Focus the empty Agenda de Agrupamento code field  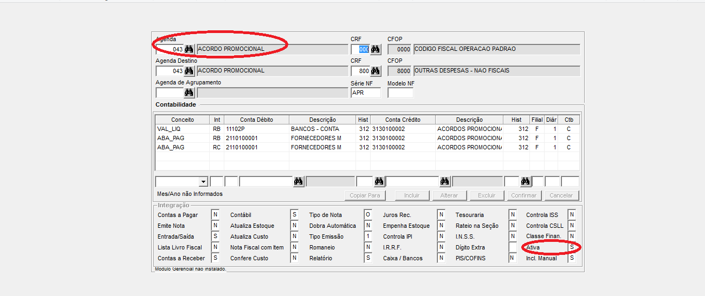170,93
